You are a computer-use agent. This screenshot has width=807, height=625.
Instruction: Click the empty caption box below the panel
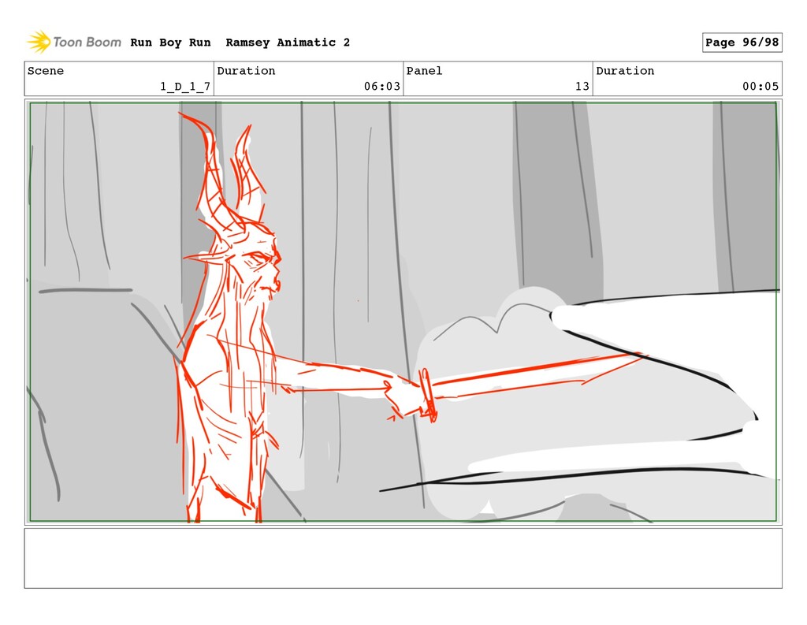tap(403, 558)
